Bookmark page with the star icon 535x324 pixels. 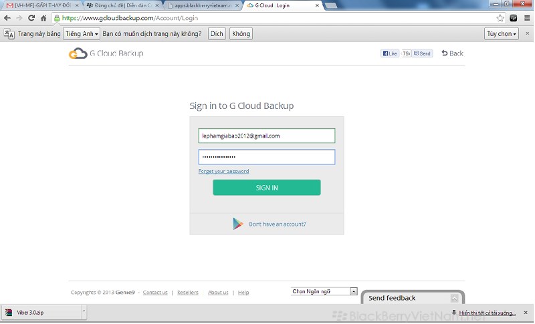coord(500,18)
